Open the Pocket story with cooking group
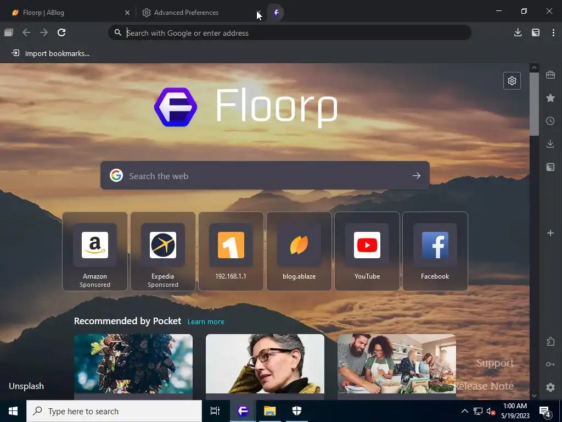 [x=397, y=366]
